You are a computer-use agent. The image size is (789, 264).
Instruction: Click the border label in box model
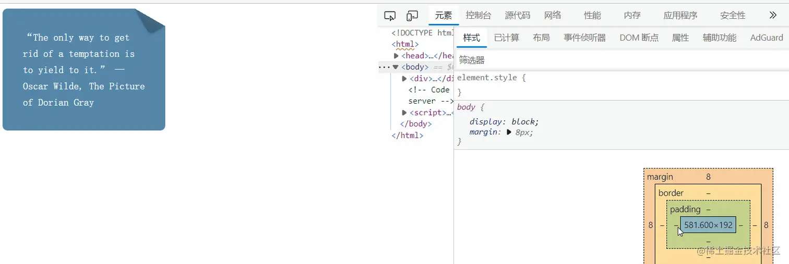(x=671, y=193)
